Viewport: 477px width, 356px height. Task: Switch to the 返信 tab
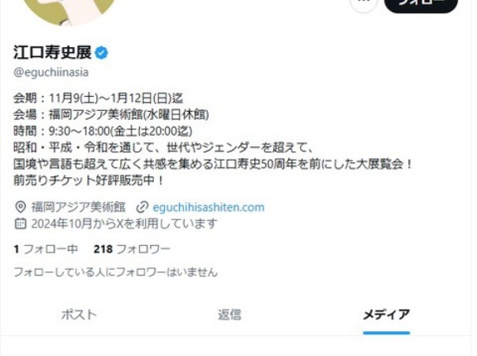(x=229, y=315)
